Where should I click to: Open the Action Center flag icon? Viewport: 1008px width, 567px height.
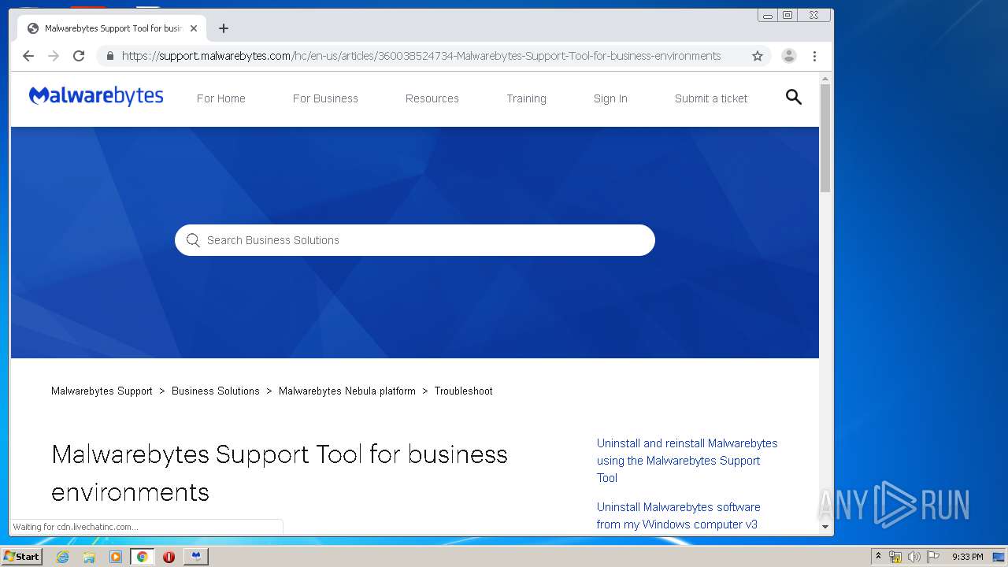pos(933,557)
